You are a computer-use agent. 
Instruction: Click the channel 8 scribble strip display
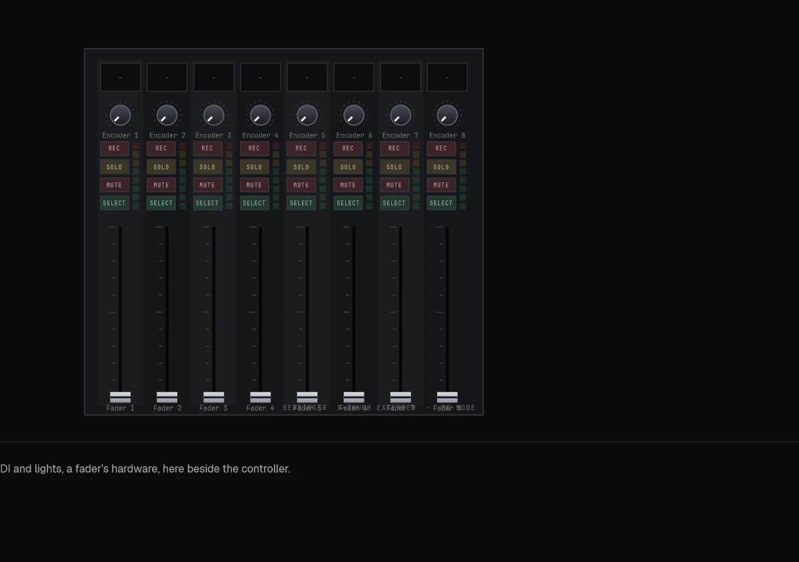[447, 77]
